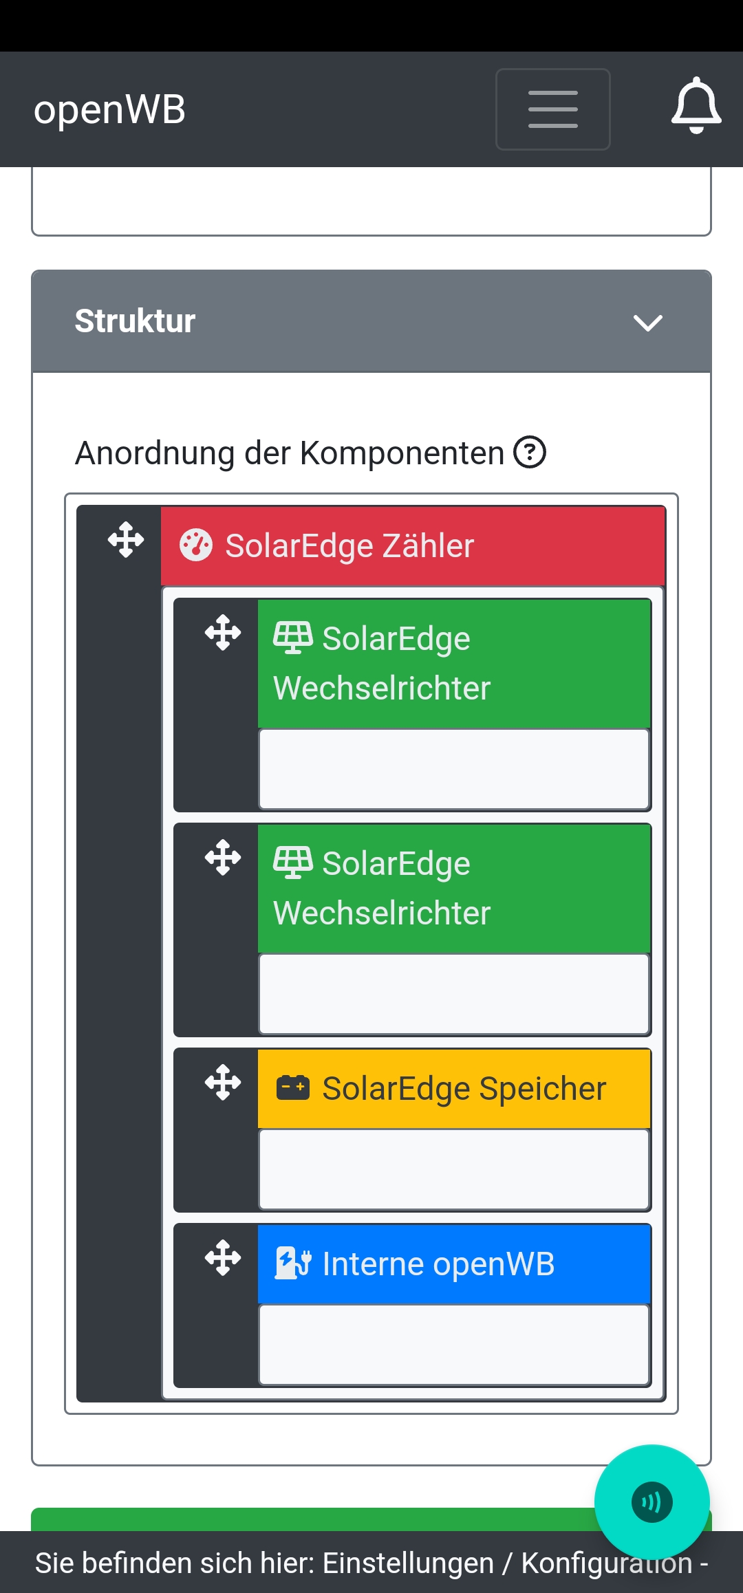Viewport: 743px width, 1593px height.
Task: Click the charging station icon
Action: 293,1264
